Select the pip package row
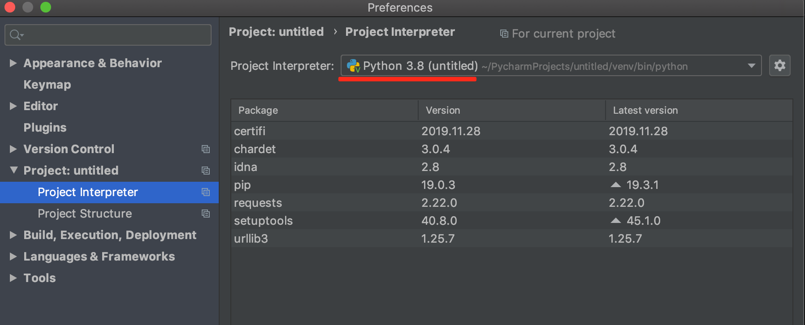This screenshot has width=805, height=325. 511,184
